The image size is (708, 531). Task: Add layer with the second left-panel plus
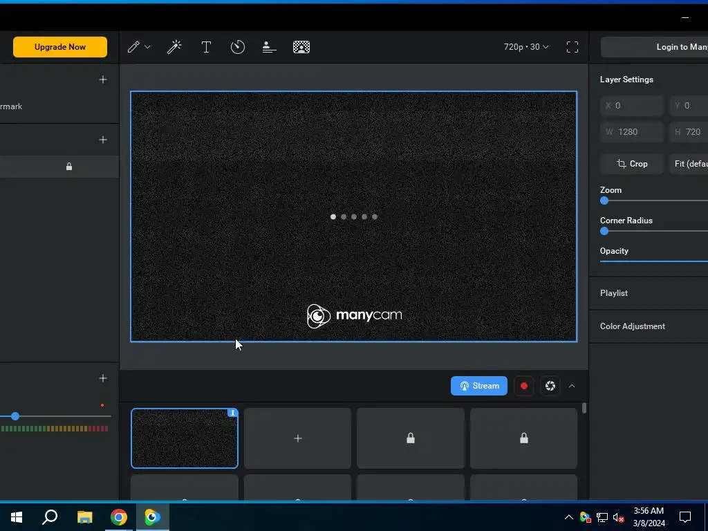click(x=103, y=140)
